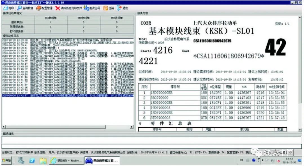The image size is (304, 166).
Task: Click KNR value 4436960
Action: (244, 108)
